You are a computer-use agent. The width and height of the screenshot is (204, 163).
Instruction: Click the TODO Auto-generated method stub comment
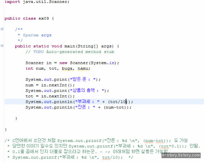click(70, 52)
